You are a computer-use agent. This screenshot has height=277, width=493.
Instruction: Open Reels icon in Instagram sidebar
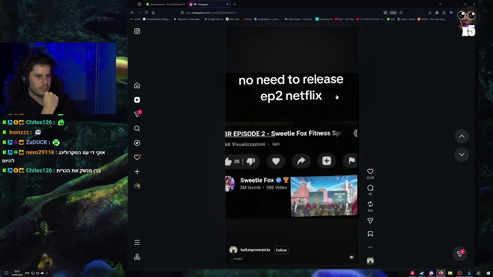[x=137, y=100]
